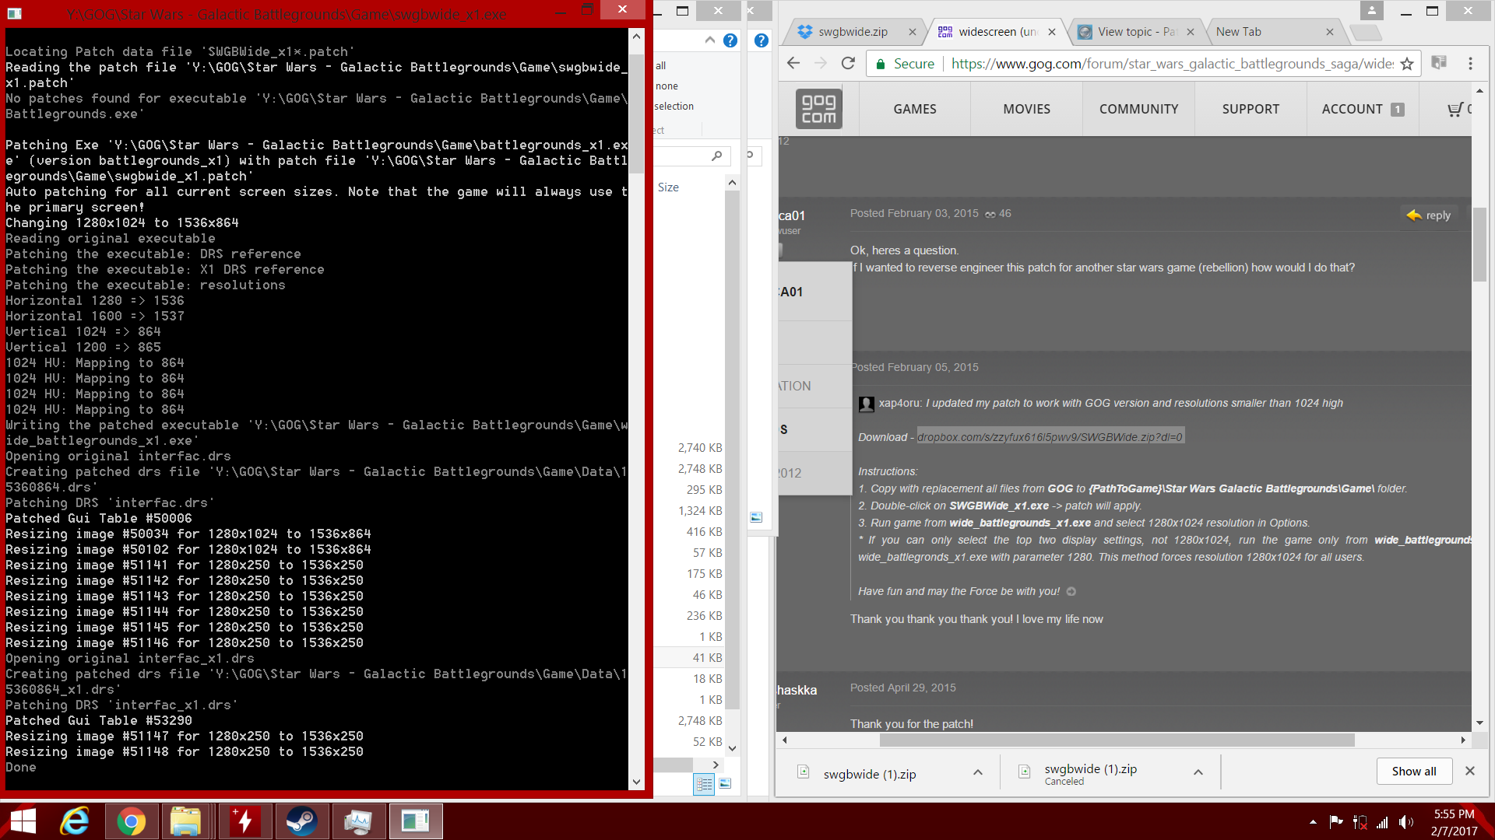Switch to the swgbwide.zip tab
Viewport: 1495px width, 840px height.
(x=853, y=32)
